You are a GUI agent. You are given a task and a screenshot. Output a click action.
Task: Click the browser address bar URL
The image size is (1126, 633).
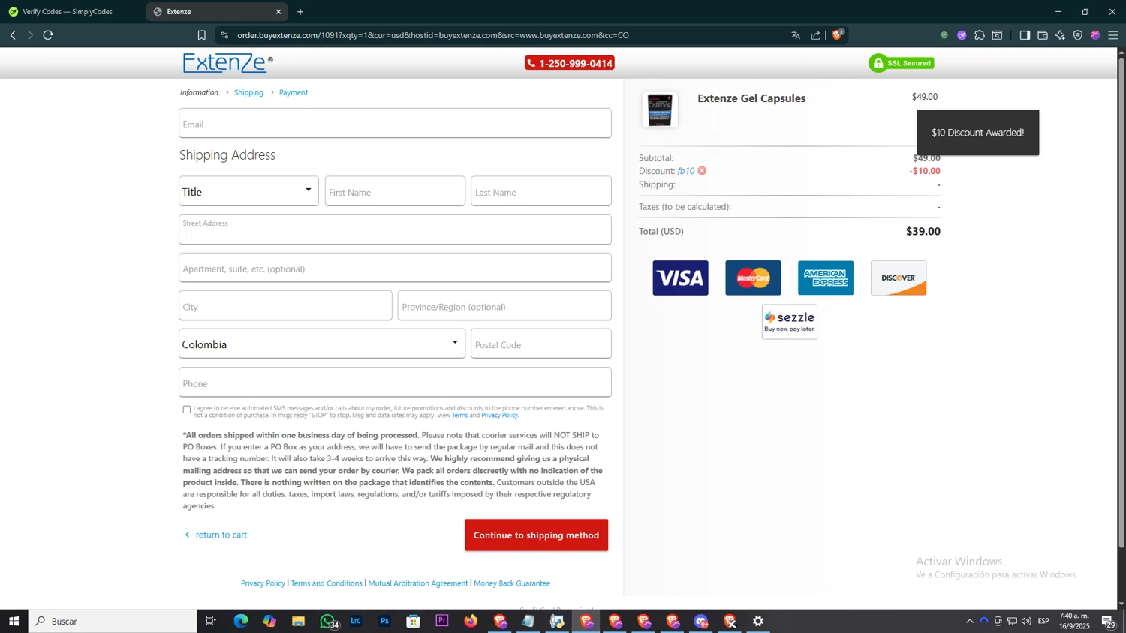(x=433, y=35)
